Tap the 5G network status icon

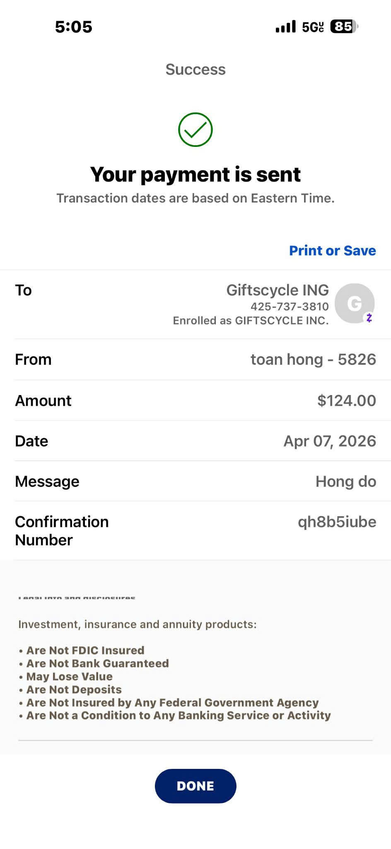click(x=313, y=27)
